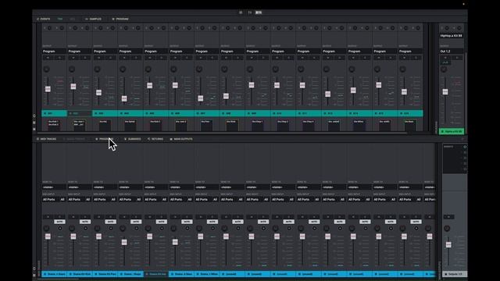Click first send knob on Hiphop Kit master strip
Image resolution: width=500 pixels, height=281 pixels.
pyautogui.click(x=447, y=28)
